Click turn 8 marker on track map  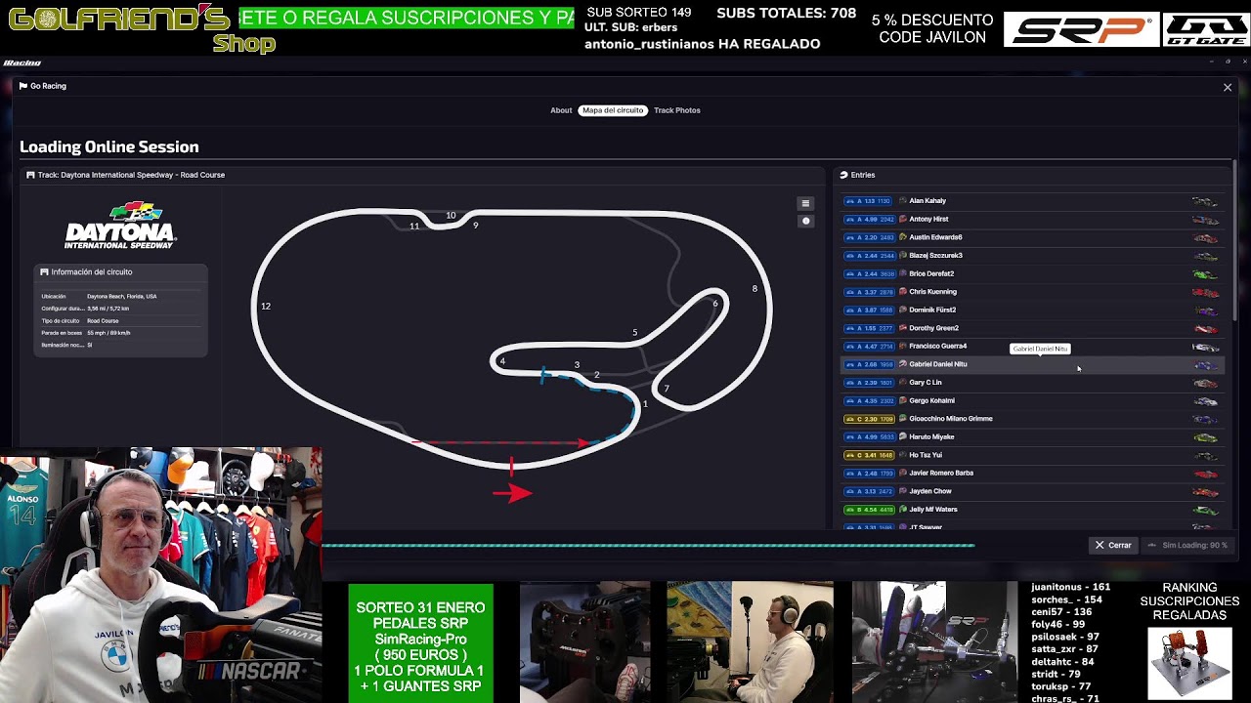755,289
